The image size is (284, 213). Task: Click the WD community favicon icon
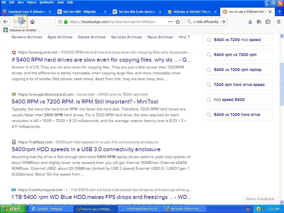[x=14, y=190]
